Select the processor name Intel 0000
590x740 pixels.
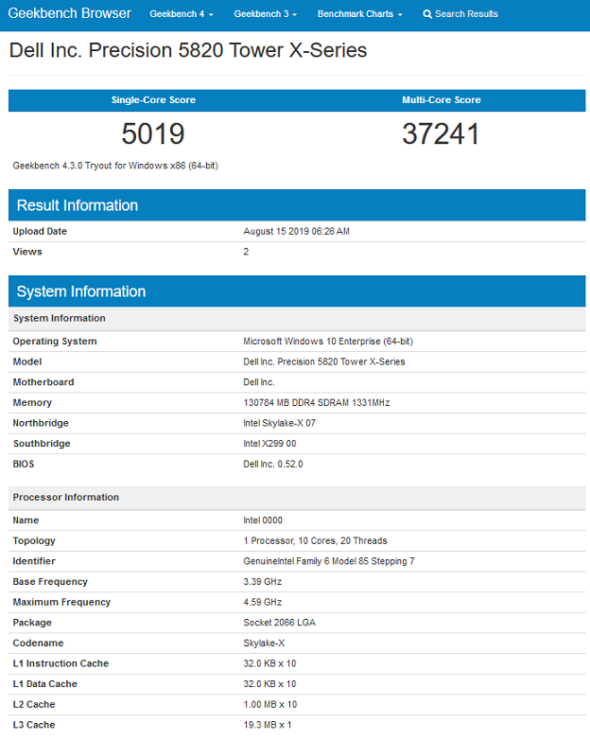coord(263,520)
